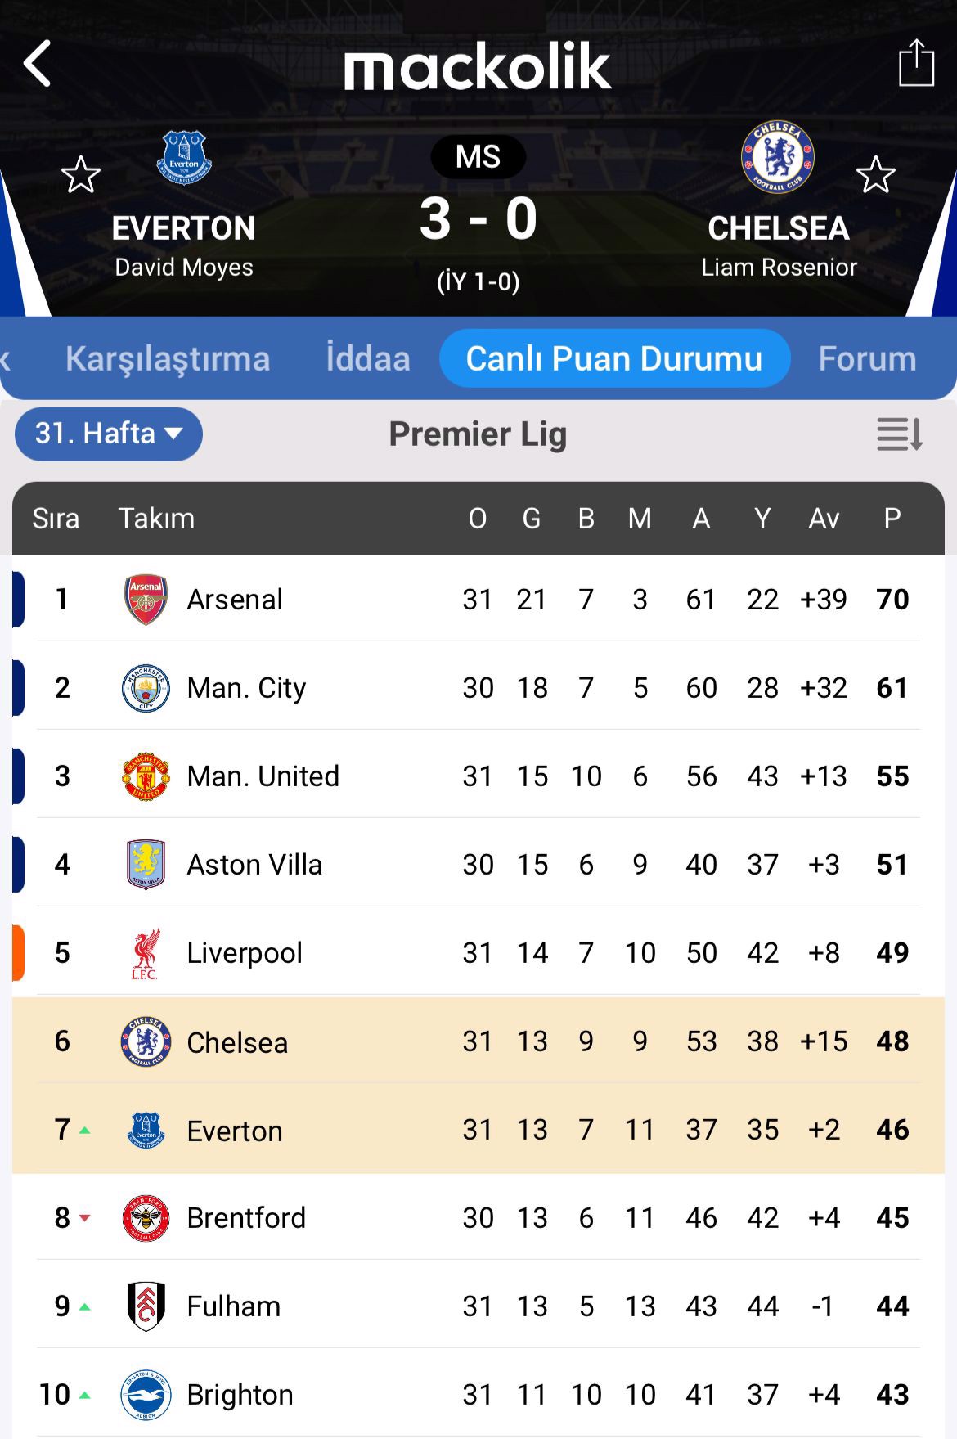Tap Arsenal logo in standings
Screen dimensions: 957x1439
[146, 600]
